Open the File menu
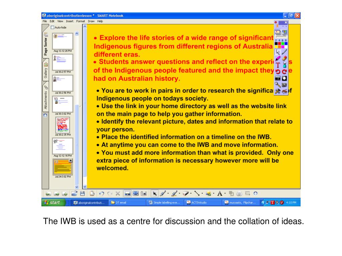 click(x=45, y=21)
